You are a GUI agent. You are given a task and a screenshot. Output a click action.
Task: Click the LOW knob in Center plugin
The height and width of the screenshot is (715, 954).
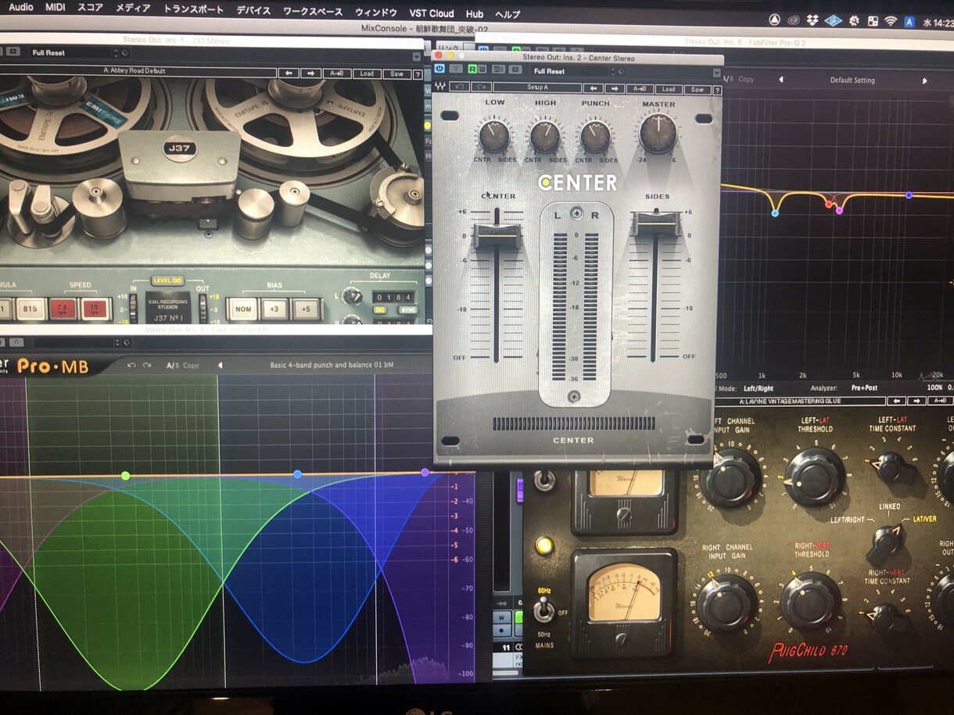pyautogui.click(x=494, y=137)
